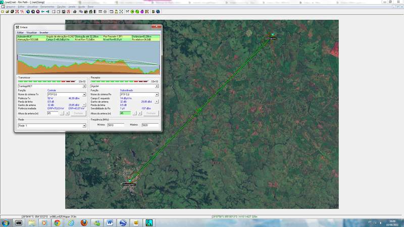Open Google Chrome from the taskbar
Screen dimensions: 404x227
(x=57, y=223)
